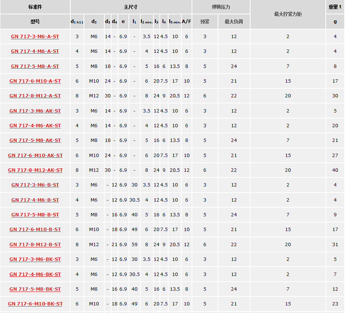
Task: Open the GN 717-3-M6-B-ST link
Action: [35, 185]
